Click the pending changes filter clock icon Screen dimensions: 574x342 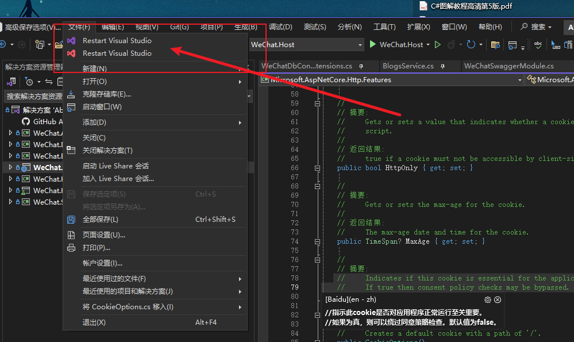29,81
